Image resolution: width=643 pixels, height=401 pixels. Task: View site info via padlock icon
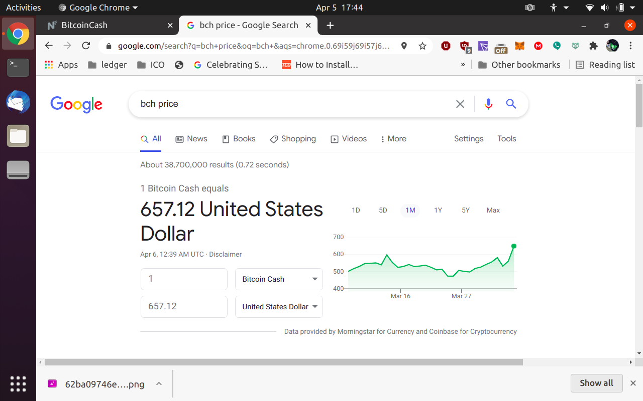pos(108,46)
